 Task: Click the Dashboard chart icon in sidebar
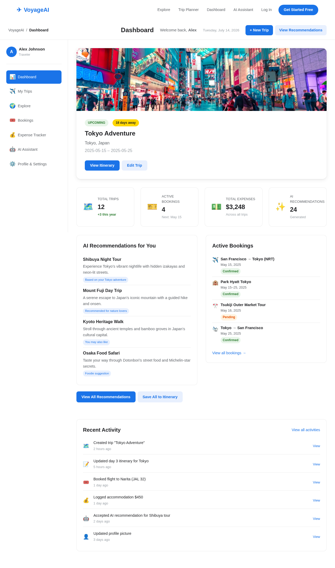(x=13, y=77)
